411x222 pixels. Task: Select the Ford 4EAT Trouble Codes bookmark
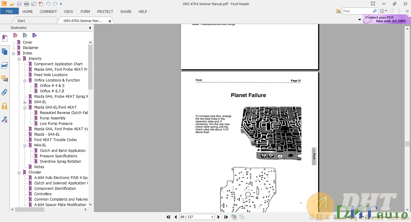55,140
